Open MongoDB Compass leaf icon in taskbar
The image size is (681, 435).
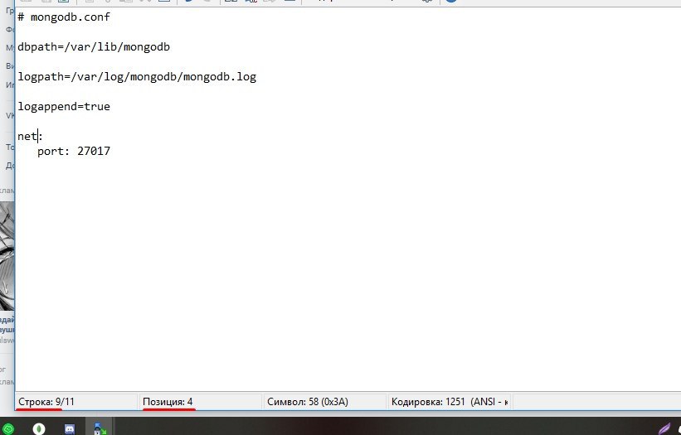point(39,428)
